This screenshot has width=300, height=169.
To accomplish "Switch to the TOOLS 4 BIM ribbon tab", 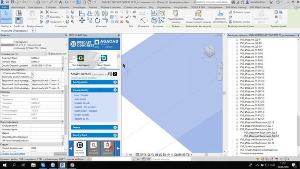I will point(198,8).
